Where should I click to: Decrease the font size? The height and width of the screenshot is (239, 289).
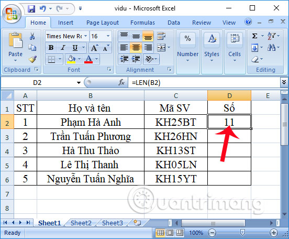pos(106,48)
